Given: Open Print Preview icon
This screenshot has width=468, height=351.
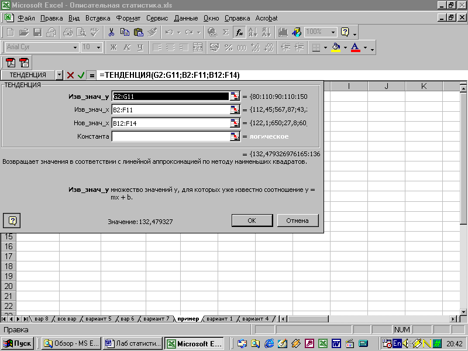Looking at the screenshot, I should (x=81, y=32).
